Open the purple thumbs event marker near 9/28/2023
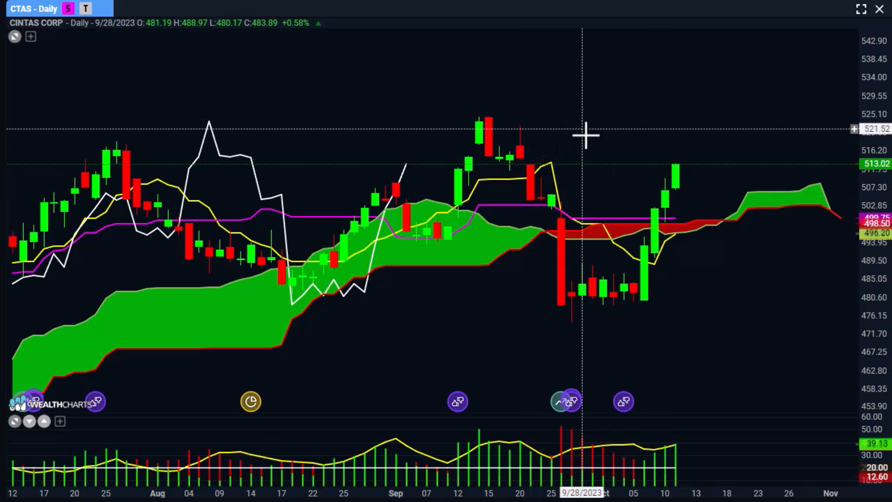Image resolution: width=892 pixels, height=502 pixels. [x=572, y=401]
